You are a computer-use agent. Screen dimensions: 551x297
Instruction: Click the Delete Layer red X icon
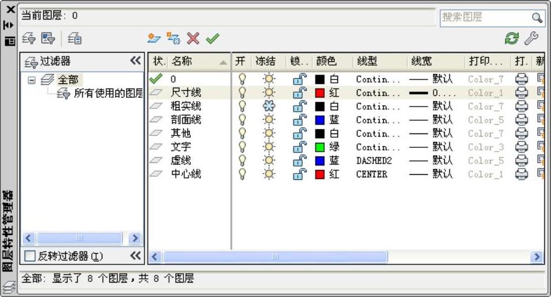(193, 39)
